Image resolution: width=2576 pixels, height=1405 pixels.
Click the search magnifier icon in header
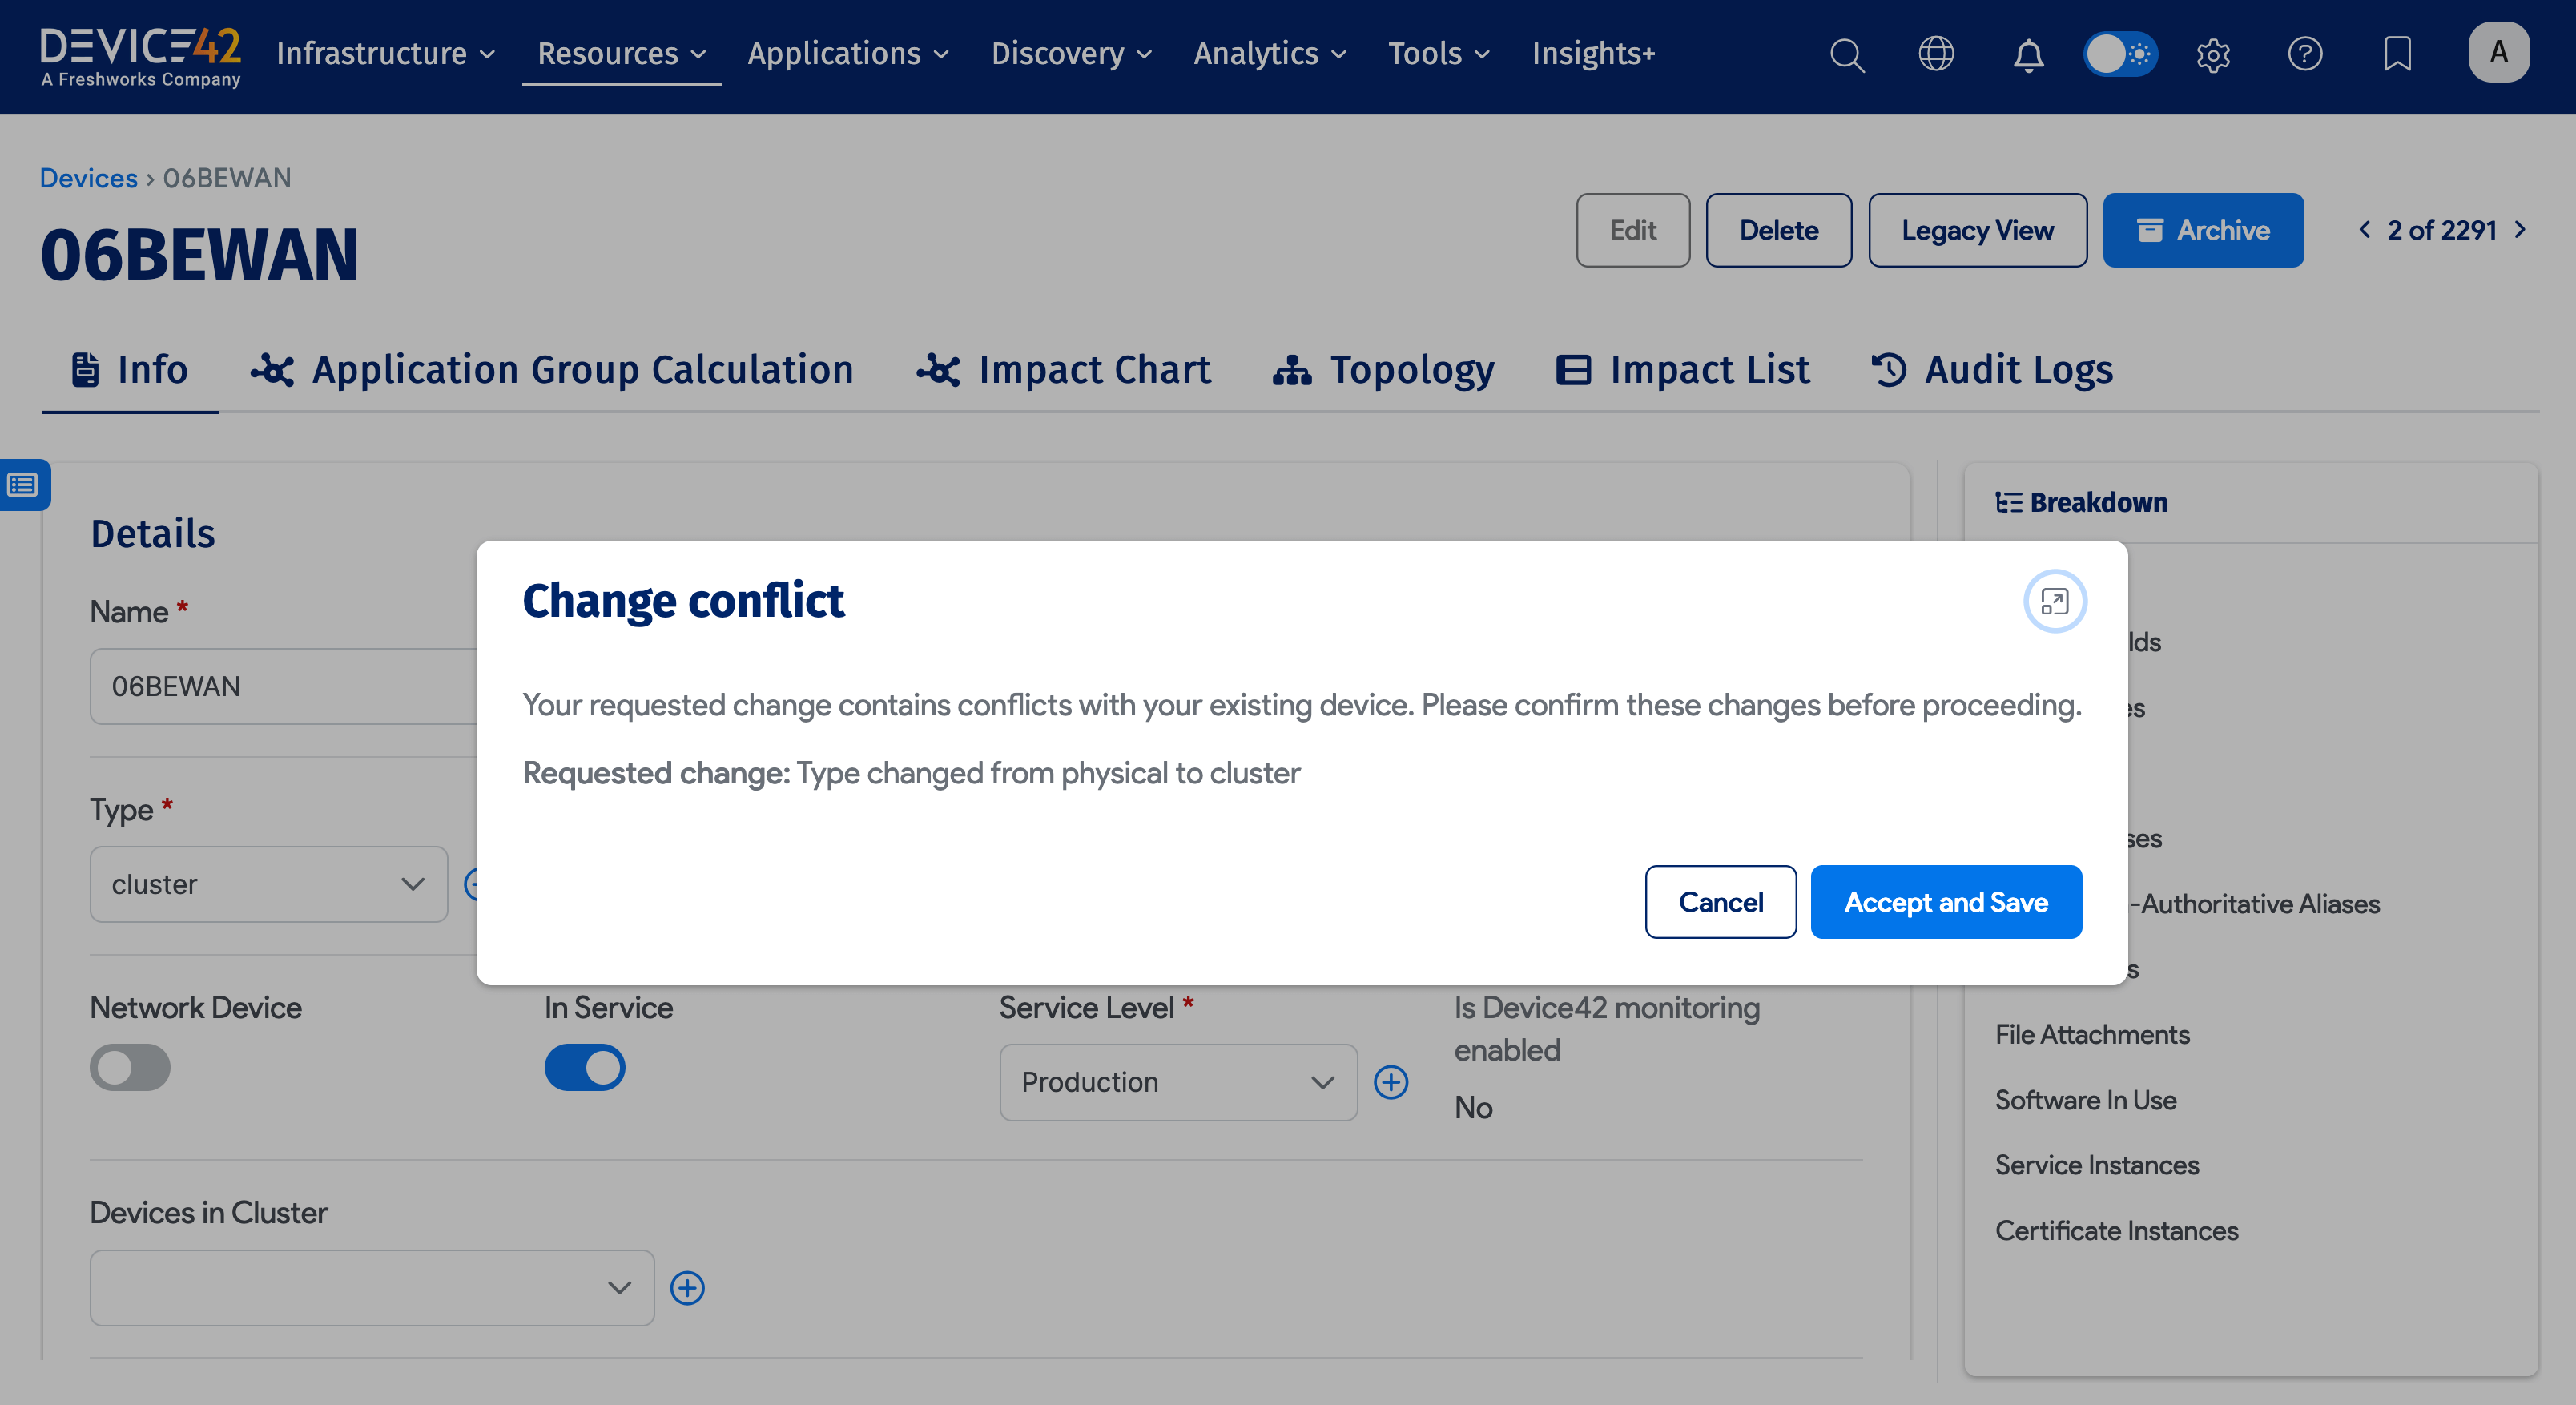pos(1846,54)
